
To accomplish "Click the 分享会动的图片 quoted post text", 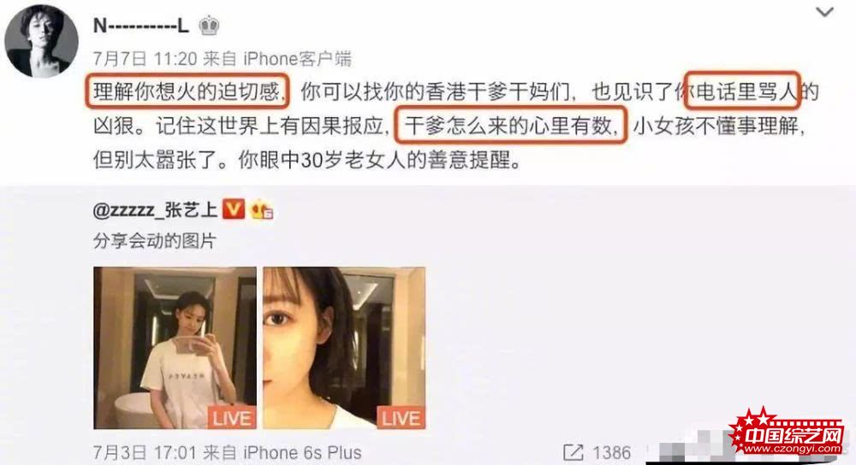I will (155, 240).
